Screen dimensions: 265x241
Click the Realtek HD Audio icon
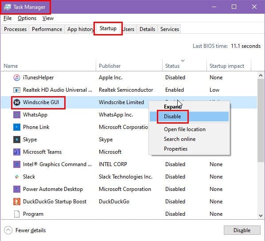coord(17,90)
